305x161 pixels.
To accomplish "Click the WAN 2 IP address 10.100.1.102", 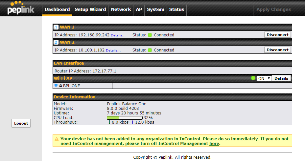I will 91,50.
